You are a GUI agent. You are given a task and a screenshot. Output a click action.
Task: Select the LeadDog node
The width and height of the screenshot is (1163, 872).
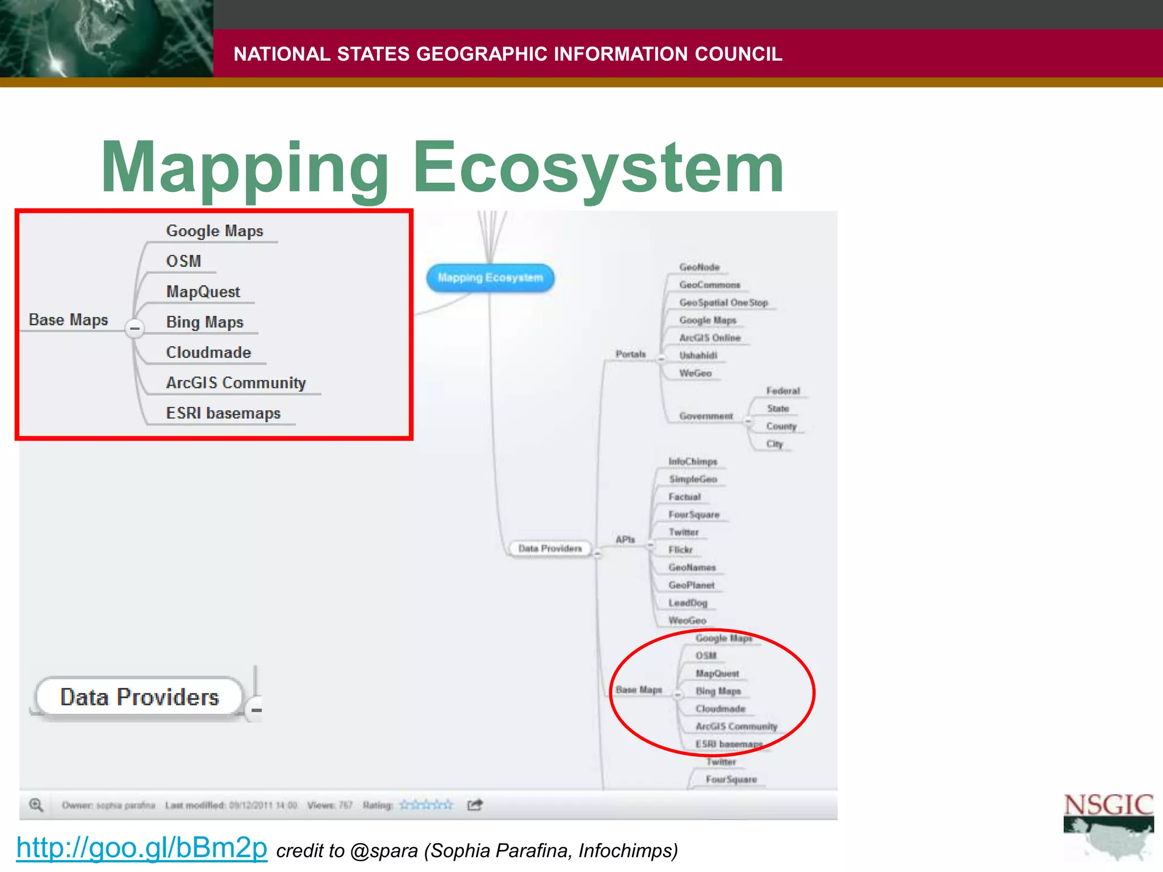point(688,603)
